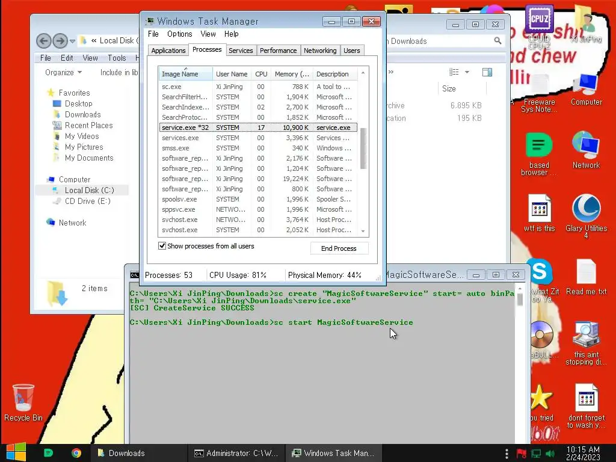Open the 'wtf is this' desktop file
The height and width of the screenshot is (462, 616).
540,213
